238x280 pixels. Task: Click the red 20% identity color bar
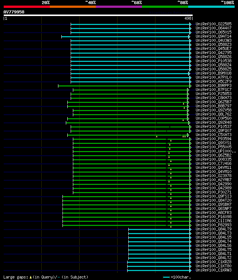[27, 7]
